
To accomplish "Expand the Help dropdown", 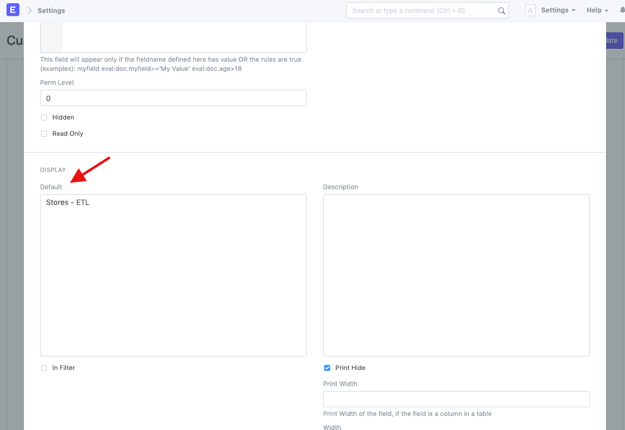I will [x=597, y=10].
